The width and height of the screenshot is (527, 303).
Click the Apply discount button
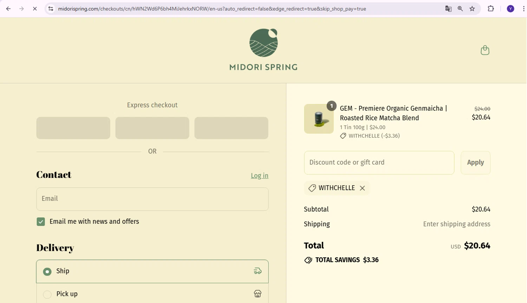[475, 163]
